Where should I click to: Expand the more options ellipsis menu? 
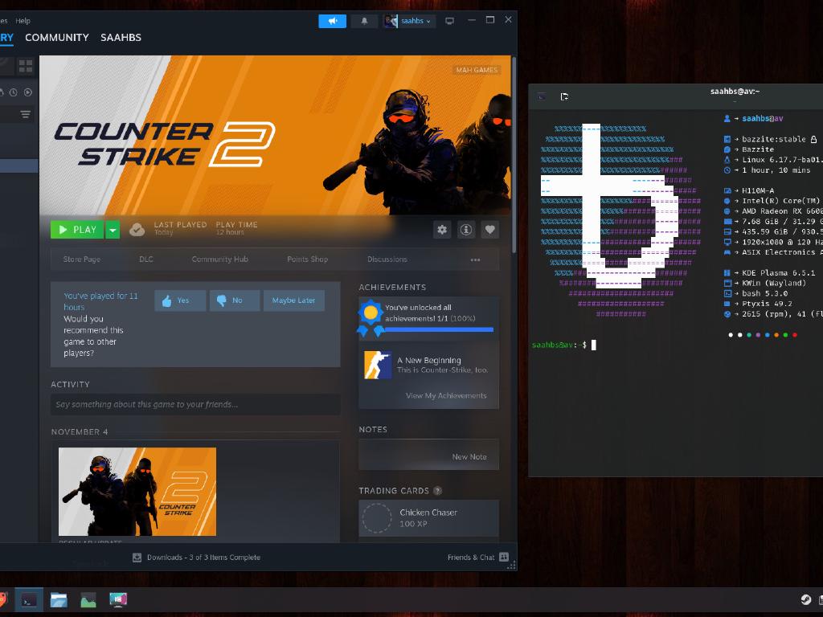[x=475, y=259]
